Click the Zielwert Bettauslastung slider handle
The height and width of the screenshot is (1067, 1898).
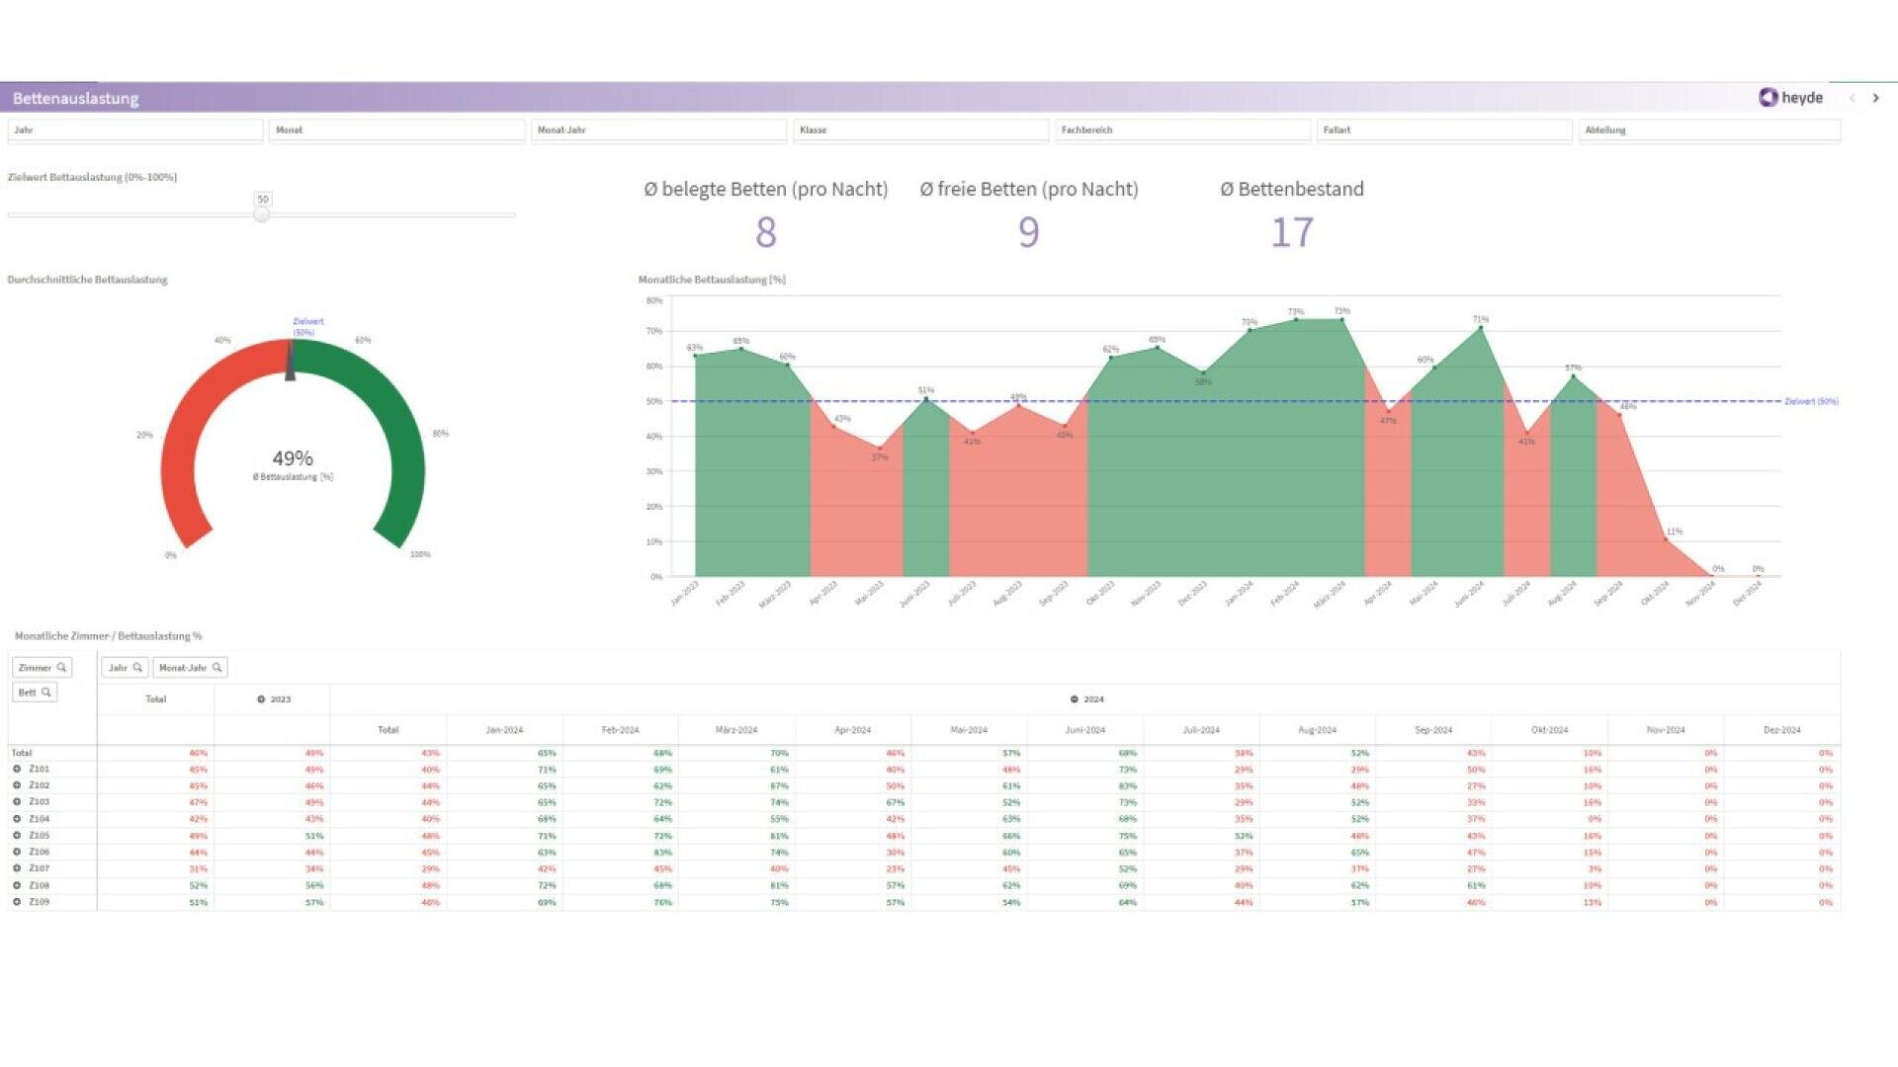click(262, 214)
